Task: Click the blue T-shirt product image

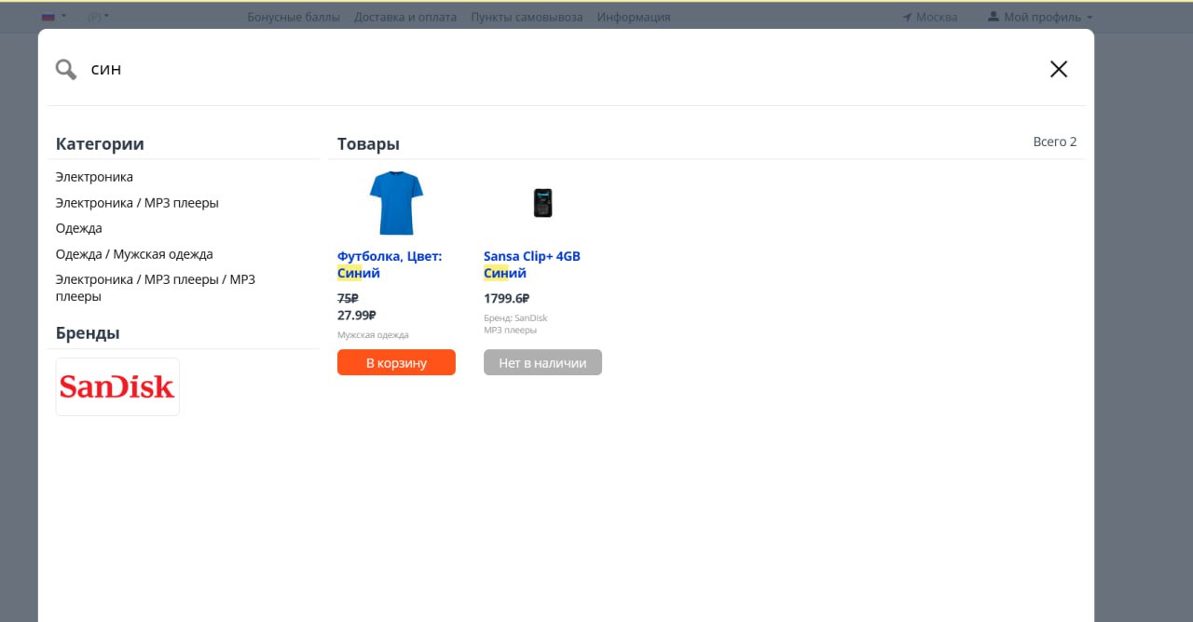Action: pos(396,203)
